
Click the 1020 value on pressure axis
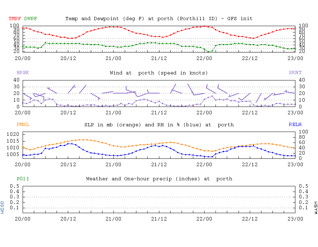tap(13, 134)
